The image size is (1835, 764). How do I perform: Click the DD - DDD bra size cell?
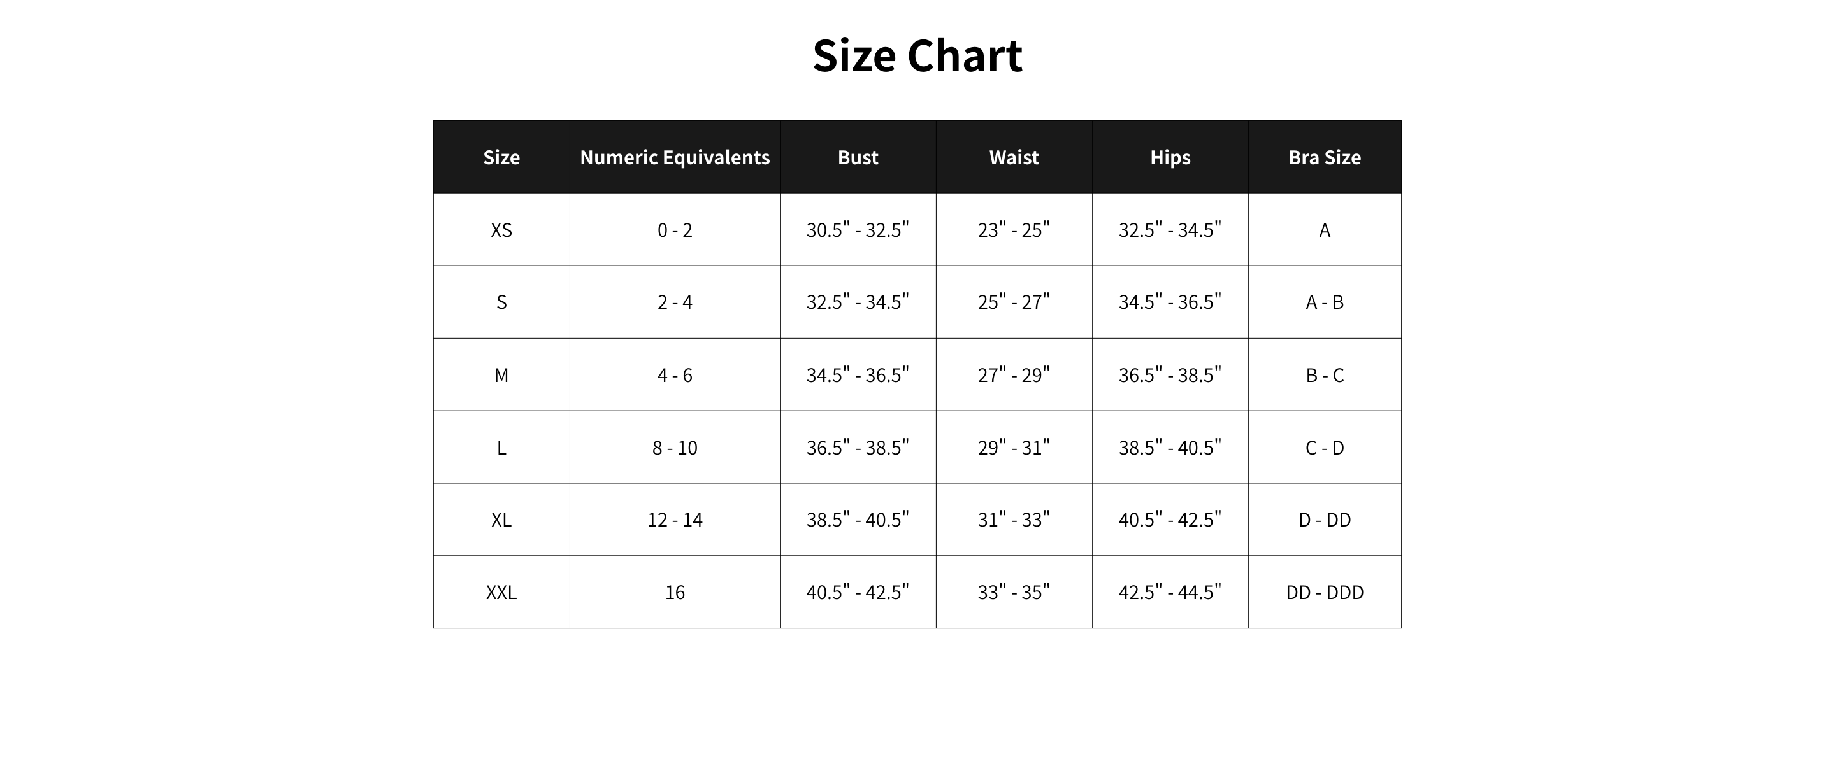[x=1324, y=592]
